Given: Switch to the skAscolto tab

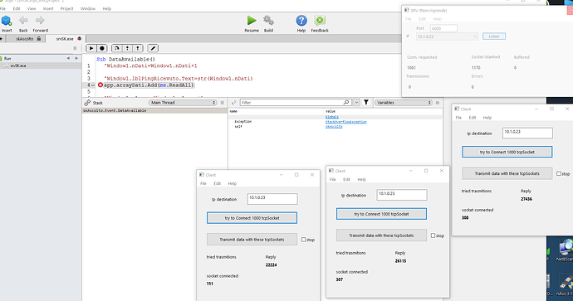Looking at the screenshot, I should pyautogui.click(x=25, y=39).
